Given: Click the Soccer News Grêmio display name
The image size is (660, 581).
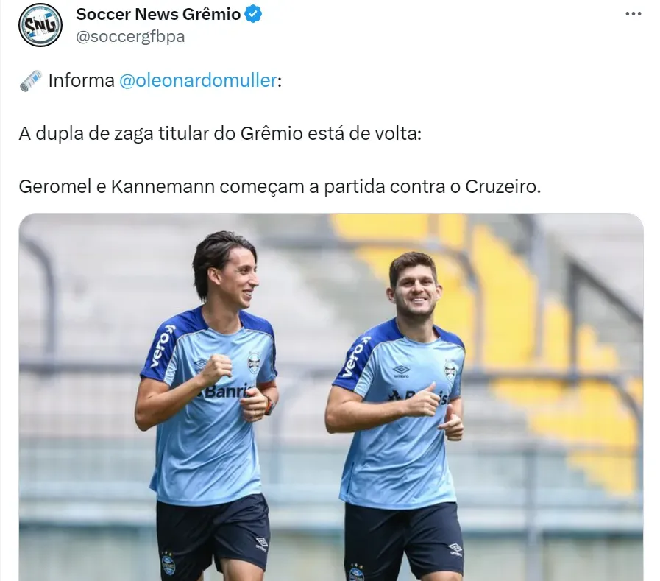Looking at the screenshot, I should pos(158,14).
